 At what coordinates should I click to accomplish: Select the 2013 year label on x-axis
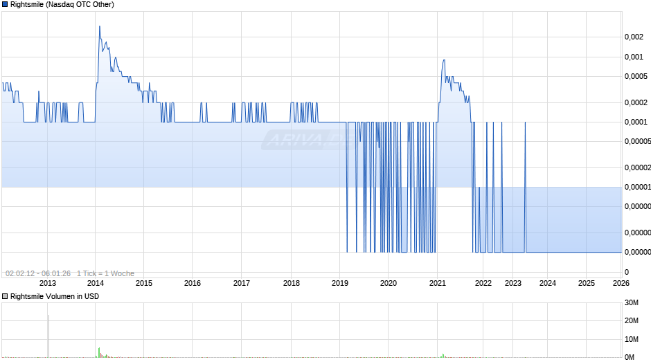(x=47, y=283)
